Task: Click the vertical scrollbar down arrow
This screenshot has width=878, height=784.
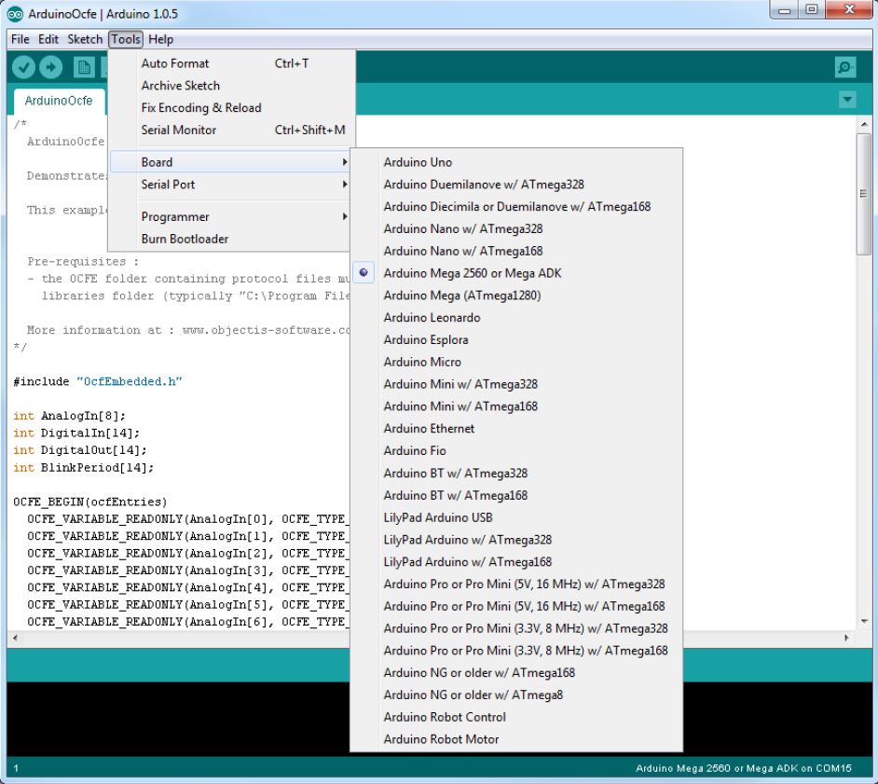Action: click(x=864, y=621)
